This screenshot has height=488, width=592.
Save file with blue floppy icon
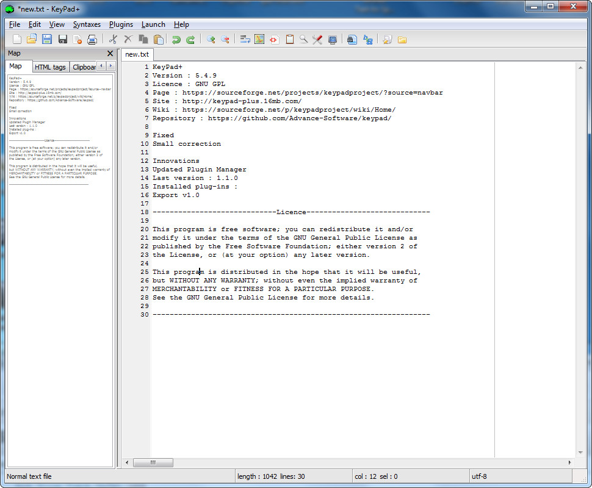(x=47, y=39)
